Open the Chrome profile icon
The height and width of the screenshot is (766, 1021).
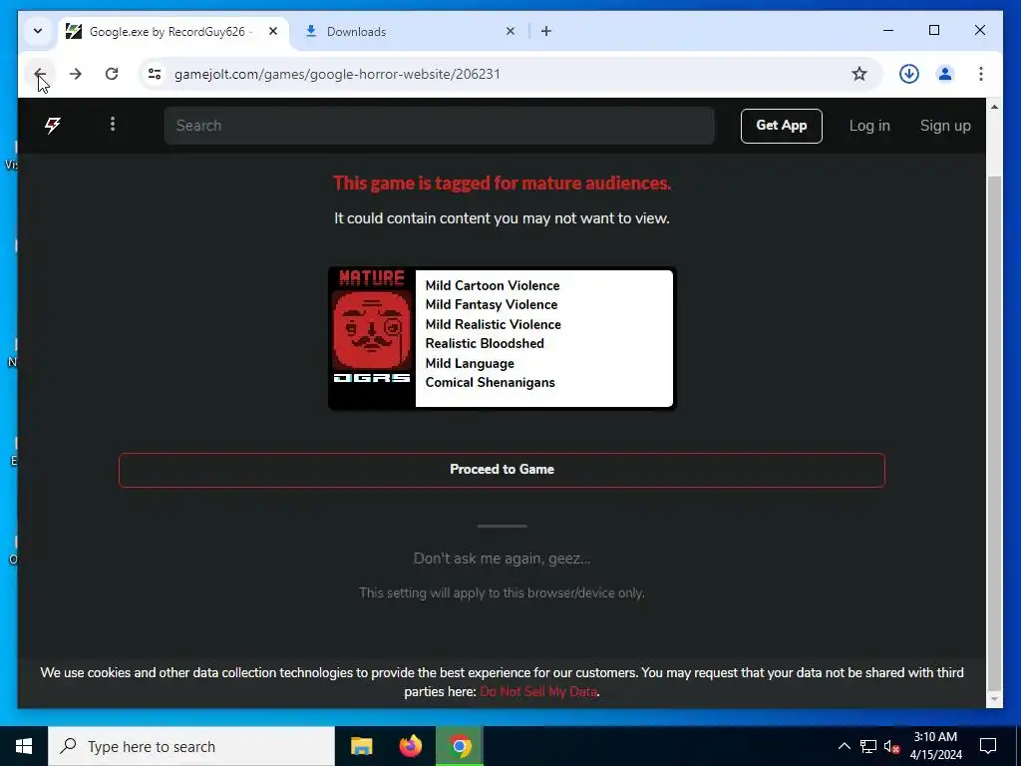coord(945,74)
